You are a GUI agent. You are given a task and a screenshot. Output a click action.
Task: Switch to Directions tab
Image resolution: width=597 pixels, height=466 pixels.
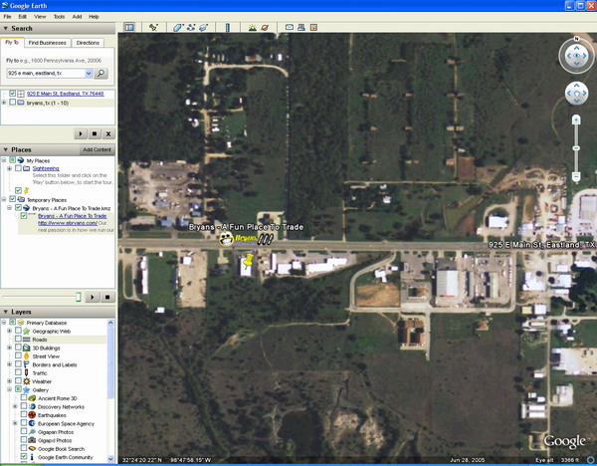pos(88,43)
